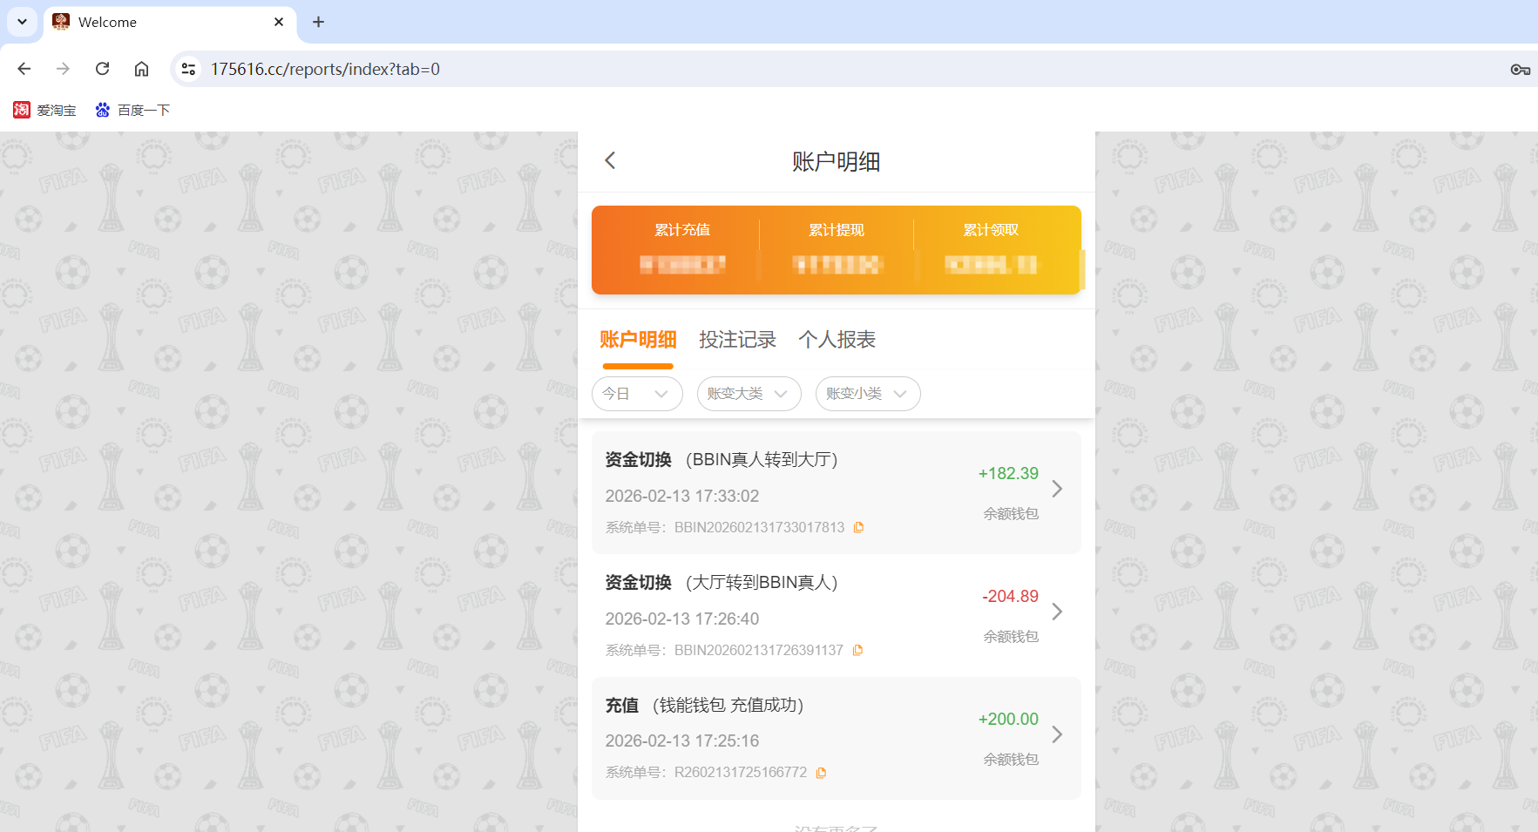Click the browser back navigation button
This screenshot has height=832, width=1538.
(x=24, y=69)
